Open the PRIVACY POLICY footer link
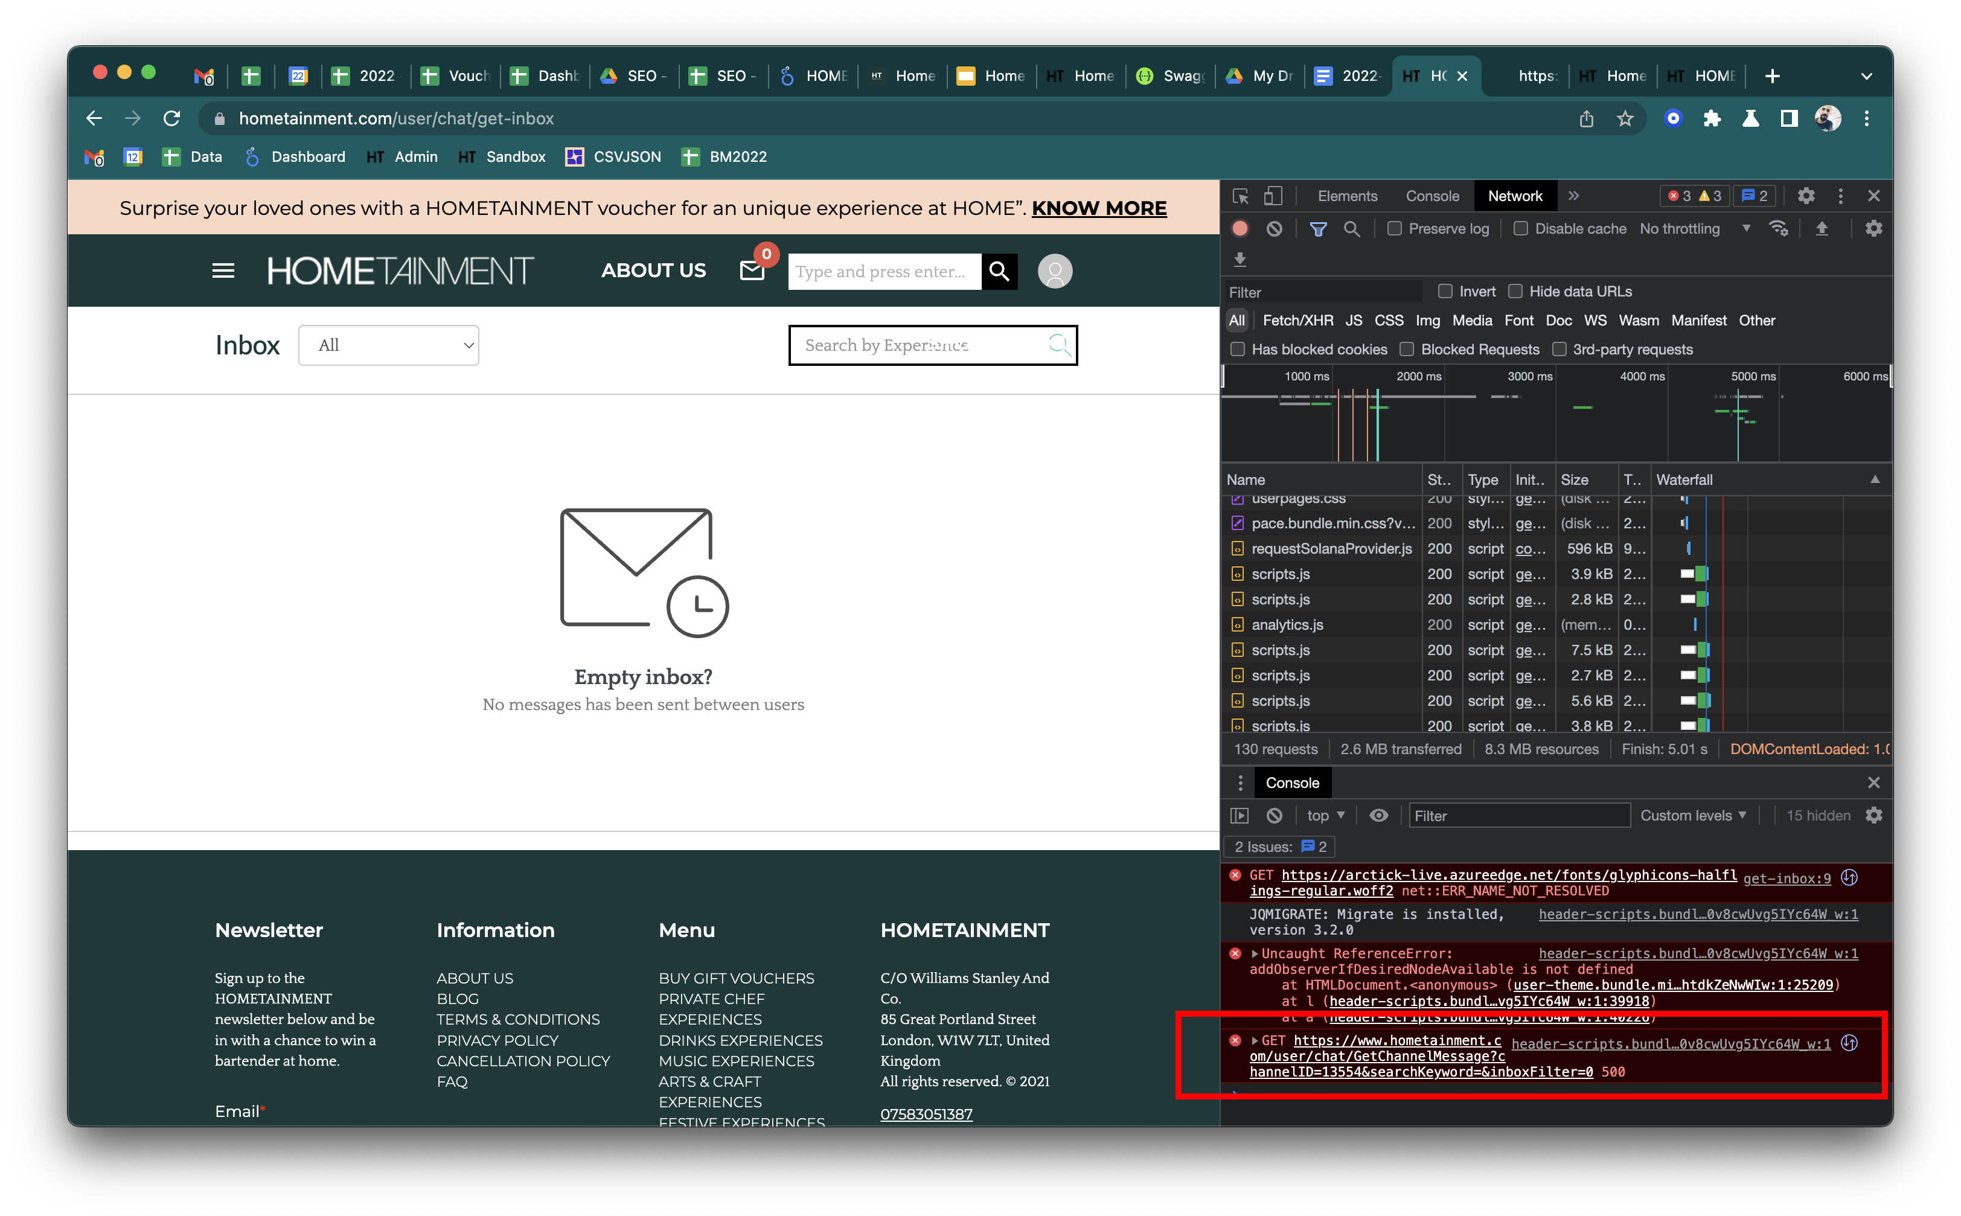 [497, 1041]
